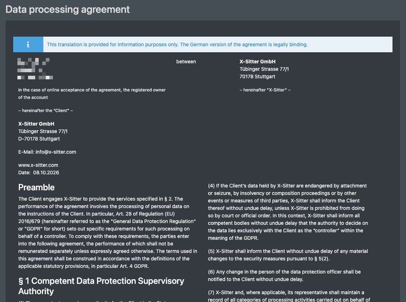Click paragraph (4) about attachment or seizure
406x302 pixels.
click(x=288, y=212)
